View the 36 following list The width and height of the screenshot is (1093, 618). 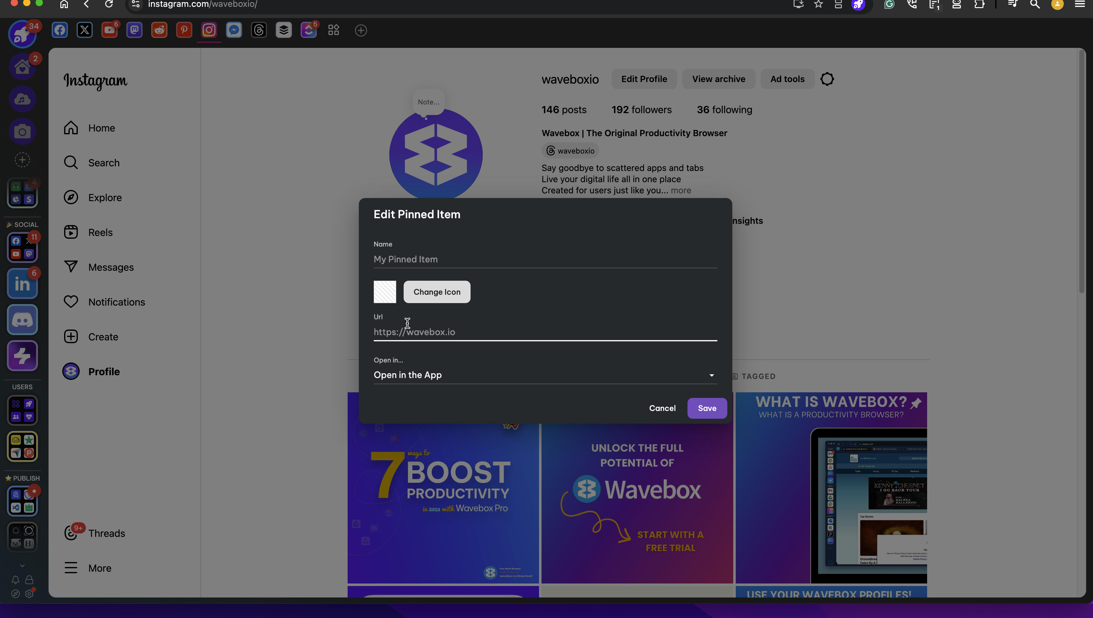click(x=724, y=109)
